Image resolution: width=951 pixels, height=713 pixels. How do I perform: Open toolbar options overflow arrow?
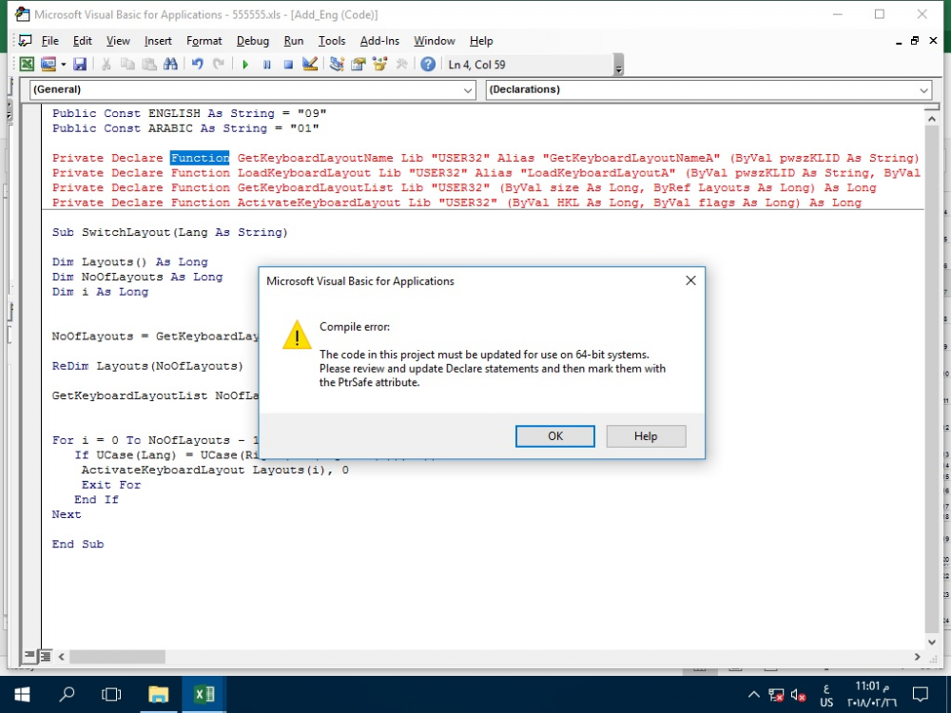[619, 66]
